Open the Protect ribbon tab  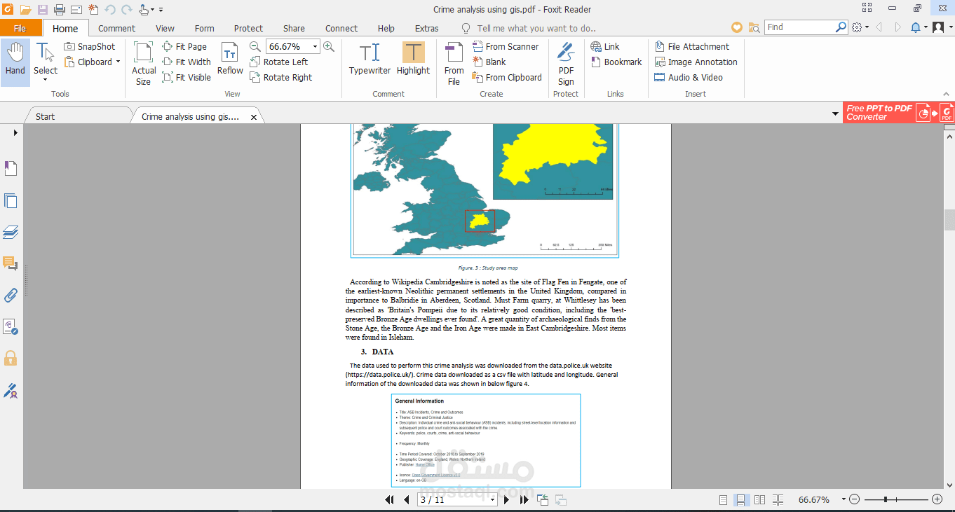[248, 29]
